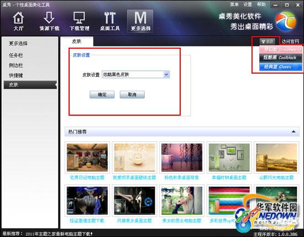Select 皮肤 in the sidebar
Screen dimensions: 304x237
click(x=30, y=85)
